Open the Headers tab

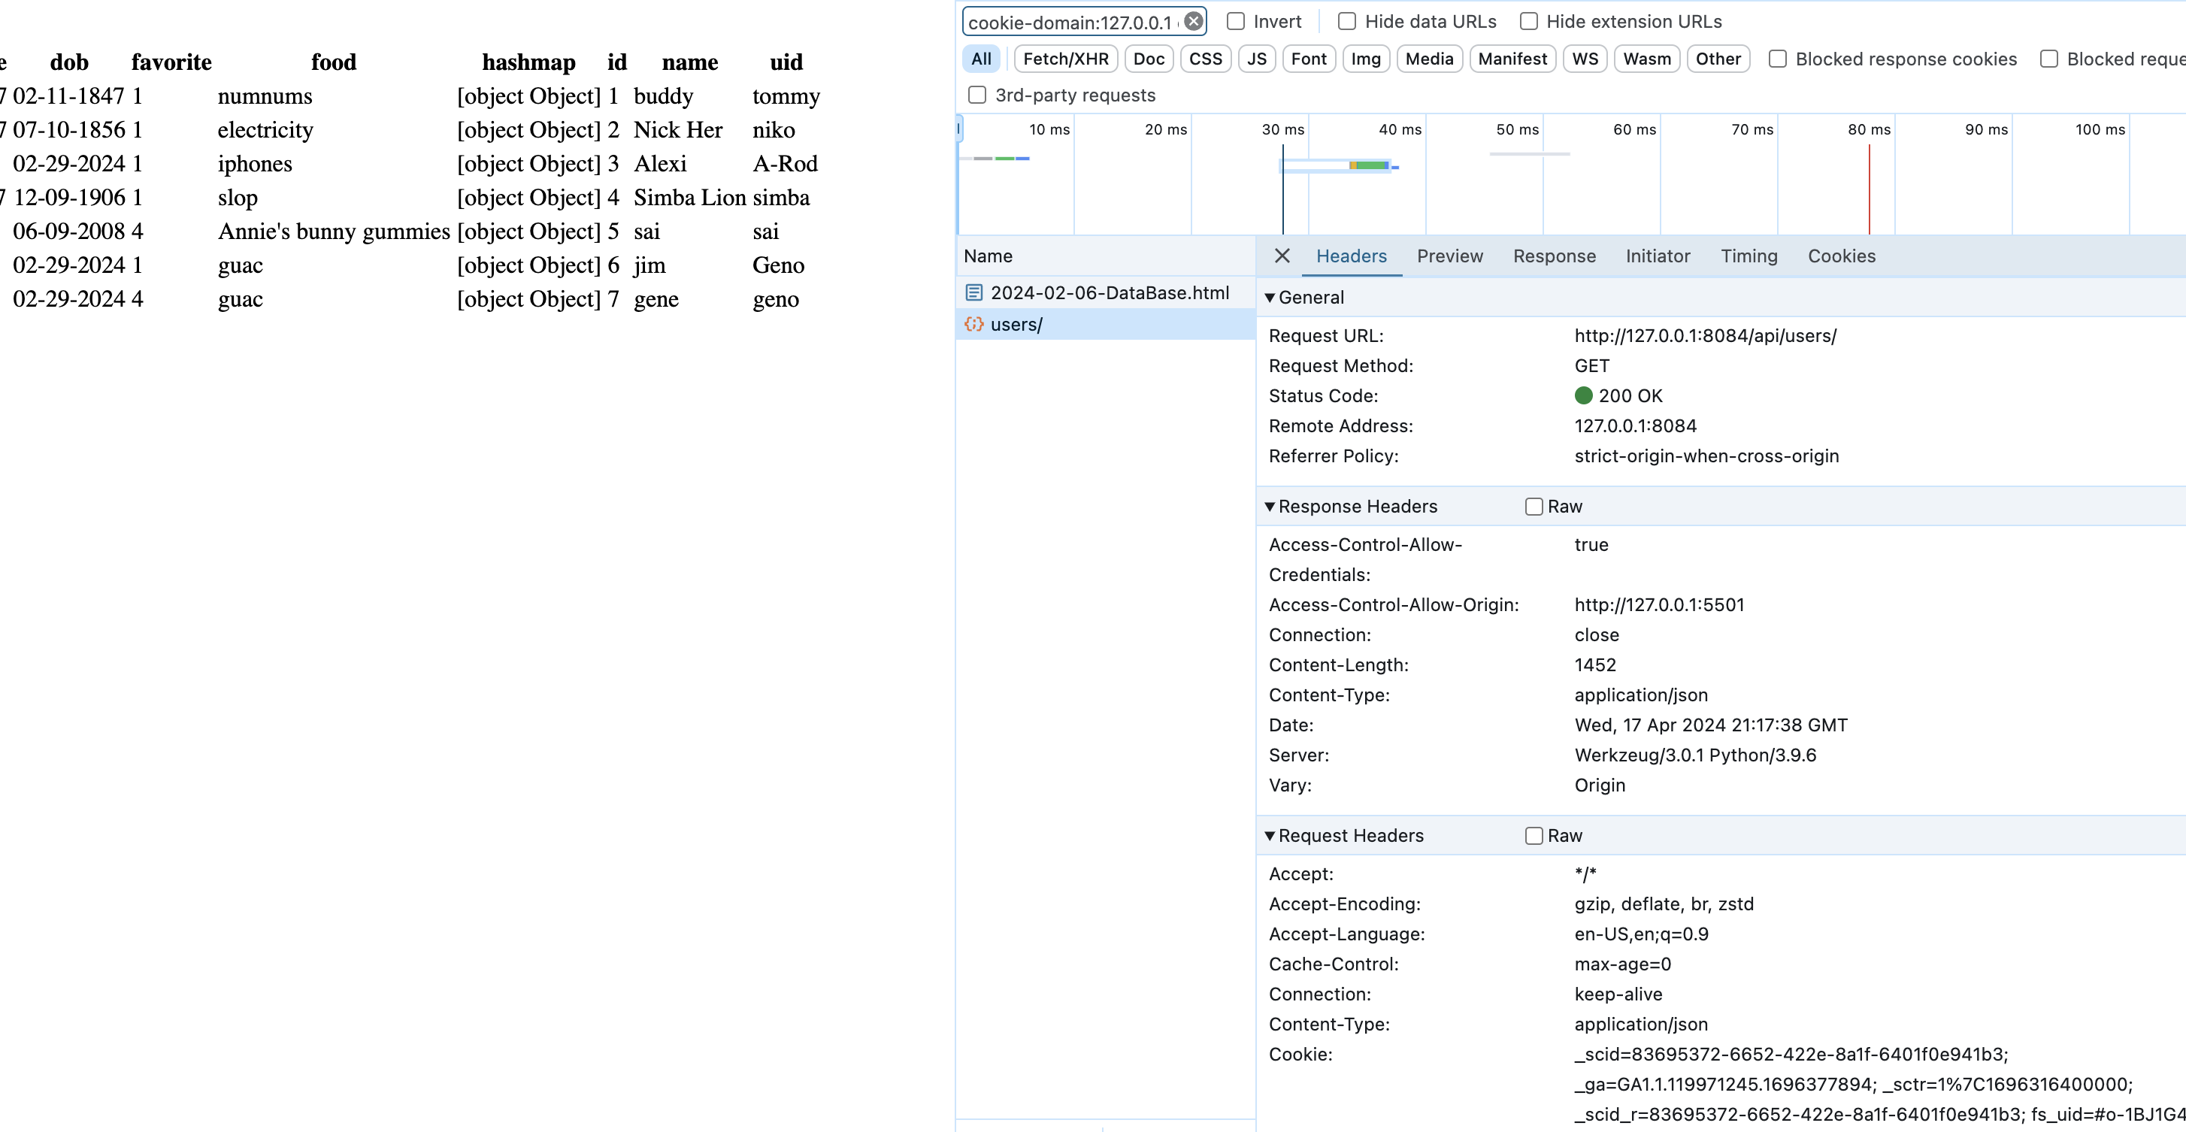[1351, 256]
